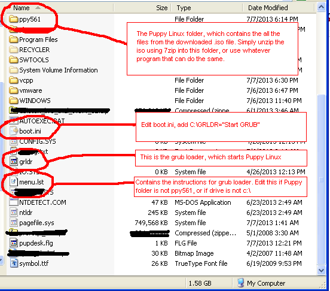Select the pupdesk.flg file name
This screenshot has width=330, height=291.
[x=36, y=243]
